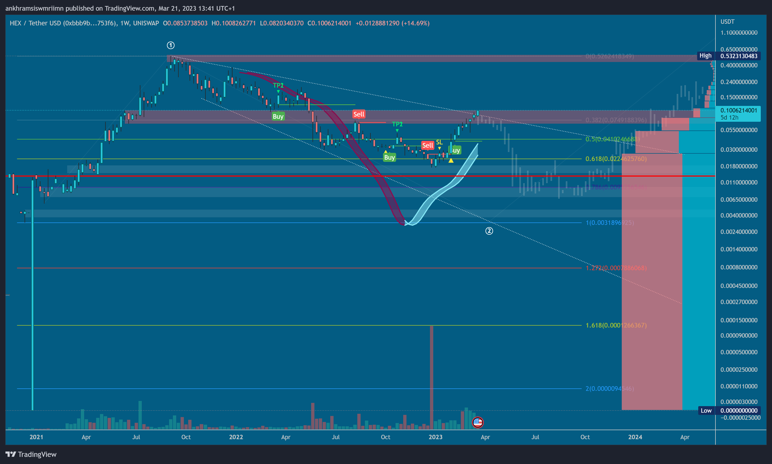Viewport: 772px width, 464px height.
Task: Click the HEX / Tether USD symbol title
Action: point(84,23)
